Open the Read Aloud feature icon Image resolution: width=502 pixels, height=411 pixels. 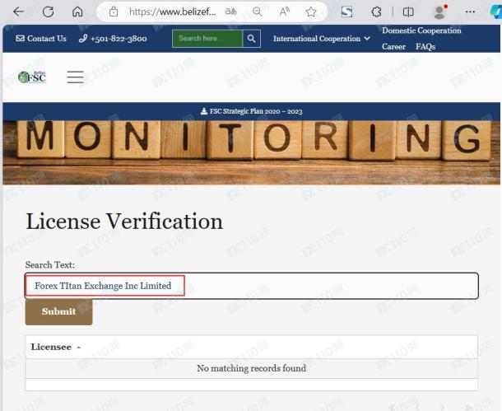click(x=284, y=12)
